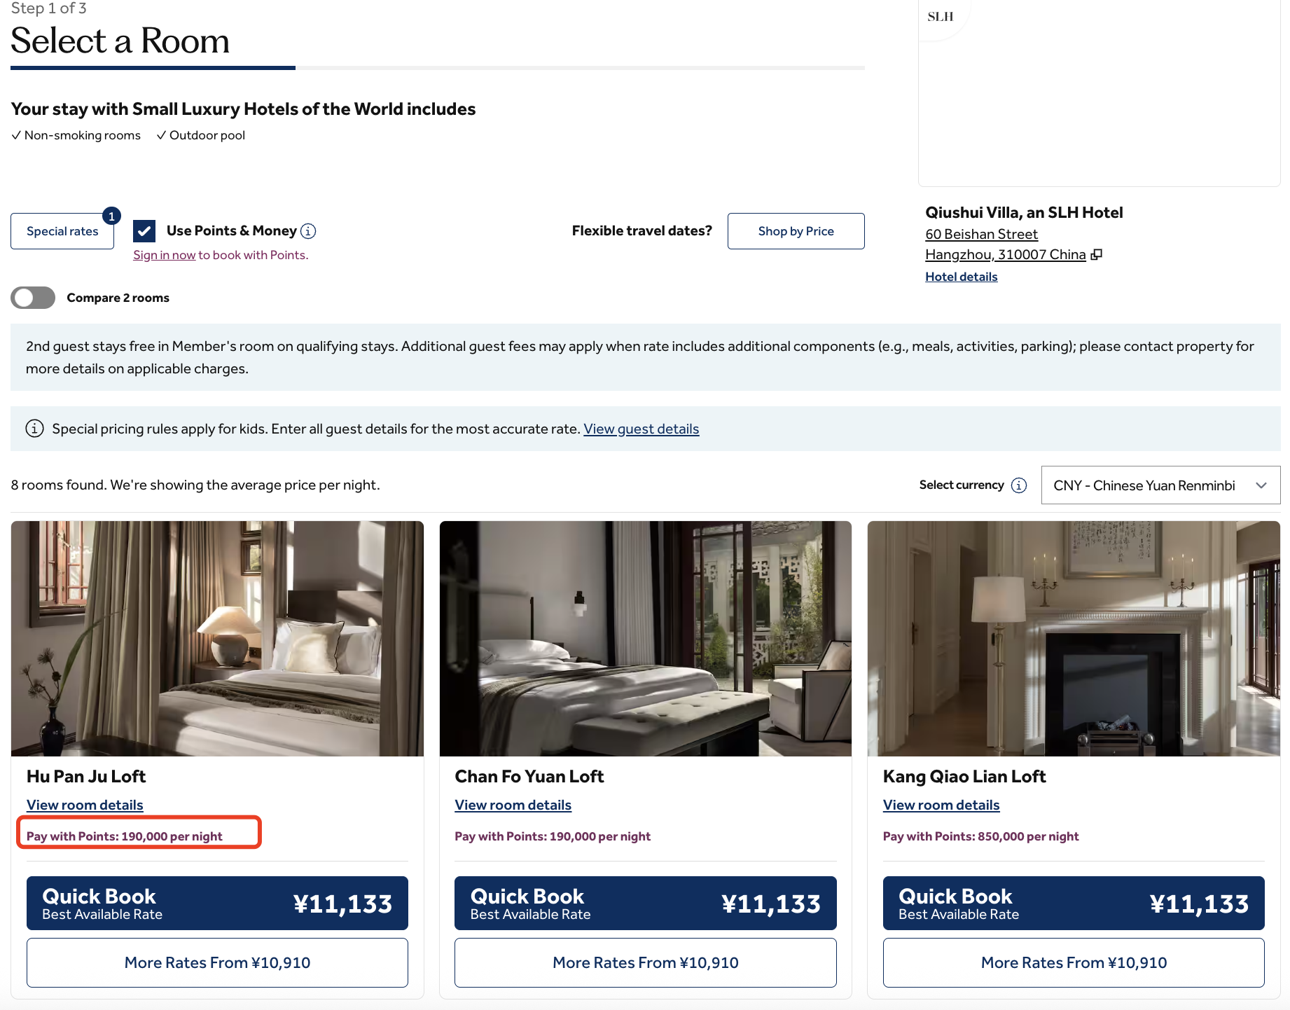Open the Chan Fo Yuan Loft room photo

646,639
